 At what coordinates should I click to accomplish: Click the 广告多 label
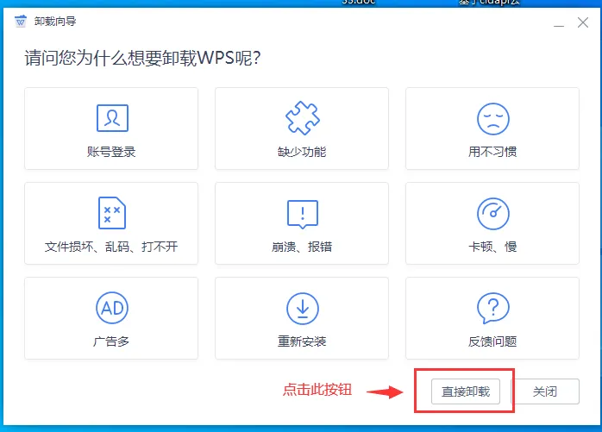[111, 341]
